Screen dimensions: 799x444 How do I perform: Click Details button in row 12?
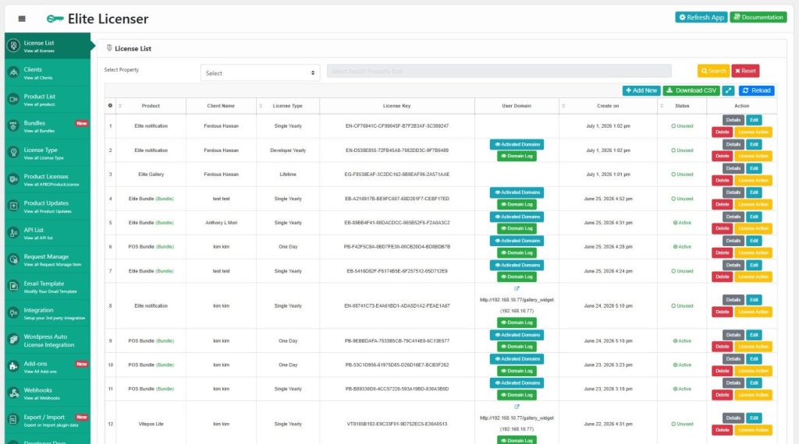pyautogui.click(x=733, y=418)
